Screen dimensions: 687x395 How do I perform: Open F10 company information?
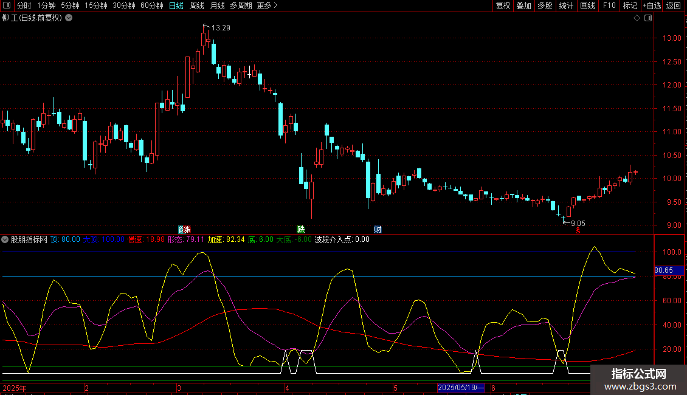(609, 5)
